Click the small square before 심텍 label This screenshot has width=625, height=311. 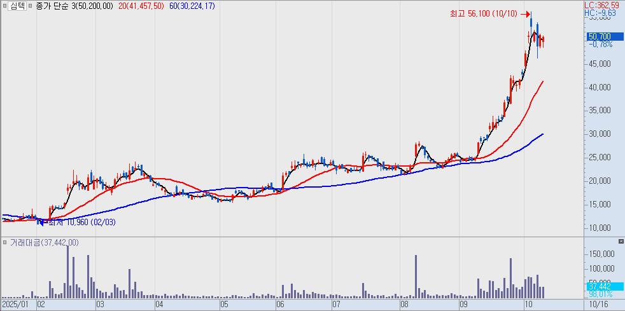click(x=4, y=7)
